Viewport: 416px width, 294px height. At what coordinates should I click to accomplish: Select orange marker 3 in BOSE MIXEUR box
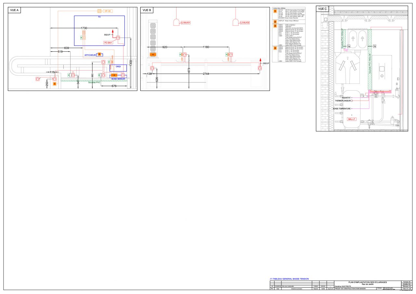tap(114, 75)
